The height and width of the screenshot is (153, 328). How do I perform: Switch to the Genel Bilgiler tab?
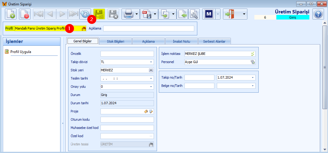tap(82, 41)
